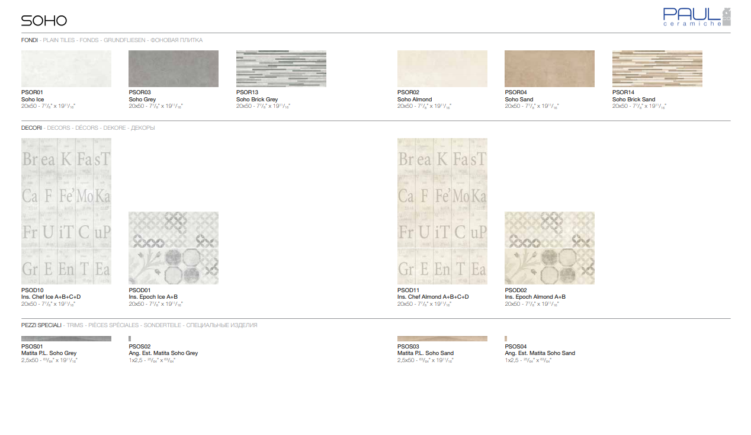Open the Ins. Epoch Ice decor image

[x=174, y=248]
